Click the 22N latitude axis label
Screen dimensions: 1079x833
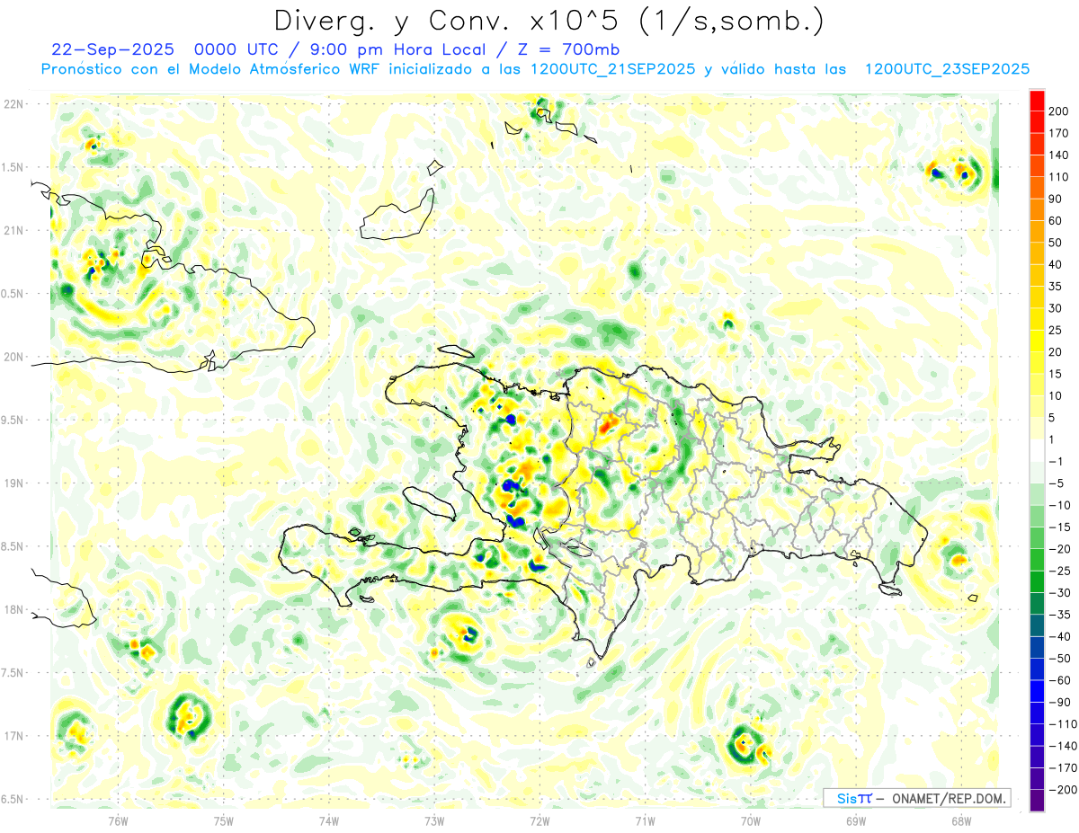pos(14,103)
